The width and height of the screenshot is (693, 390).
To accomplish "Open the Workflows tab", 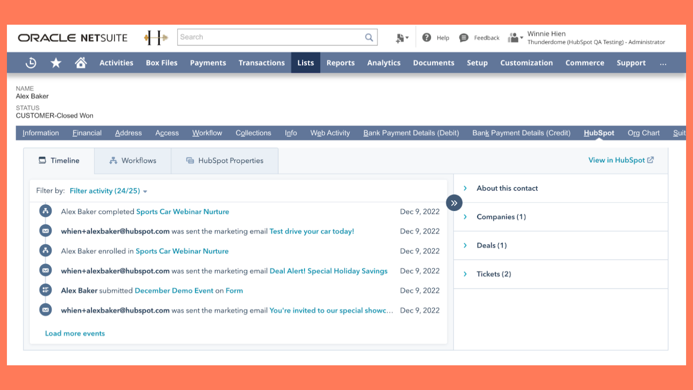I will pyautogui.click(x=133, y=161).
